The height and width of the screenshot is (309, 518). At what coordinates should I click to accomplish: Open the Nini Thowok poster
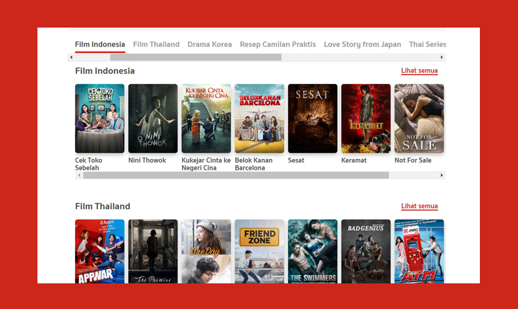point(153,118)
